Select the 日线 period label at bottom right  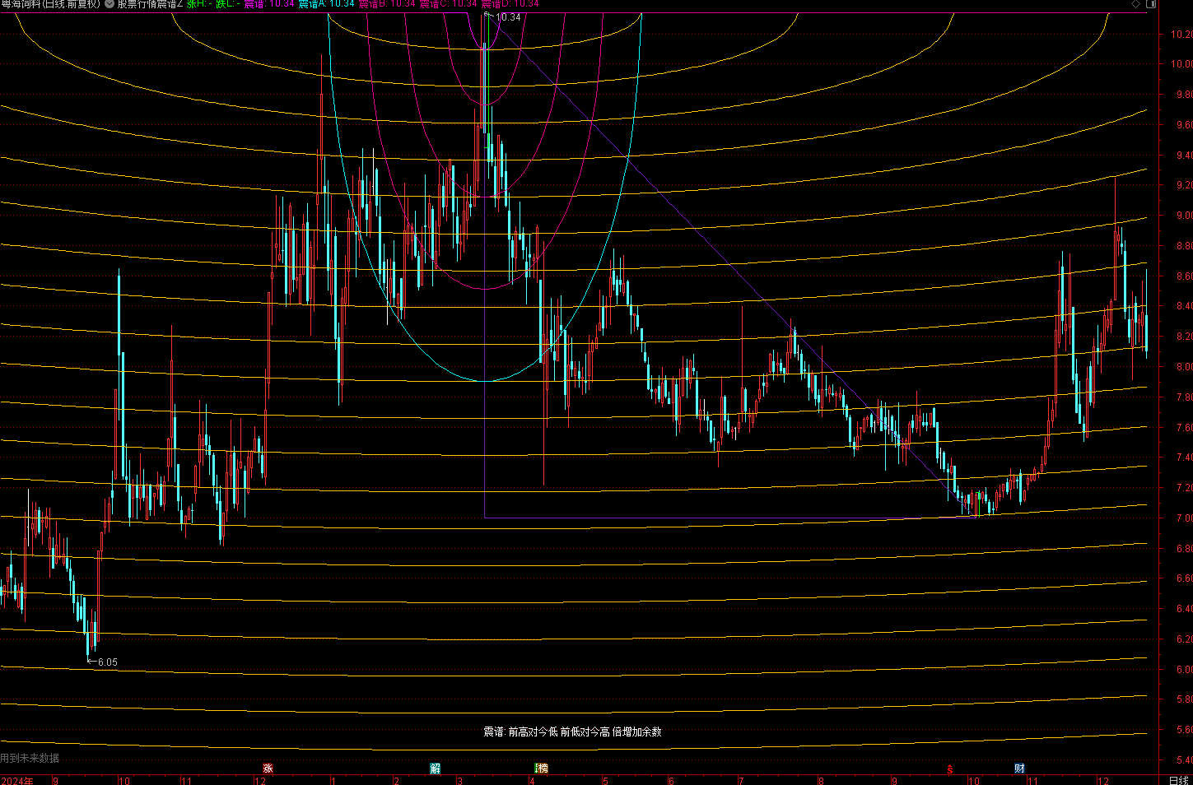coord(1179,780)
